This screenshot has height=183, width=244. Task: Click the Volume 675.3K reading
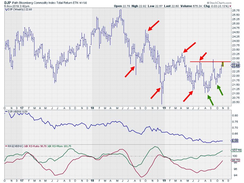coord(191,6)
